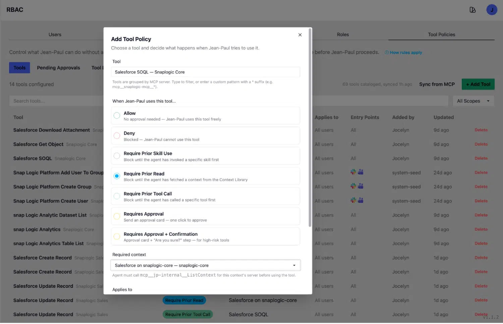503x324 pixels.
Task: Click the "Salesforce on snaplogic-core" table cell
Action: 263,300
